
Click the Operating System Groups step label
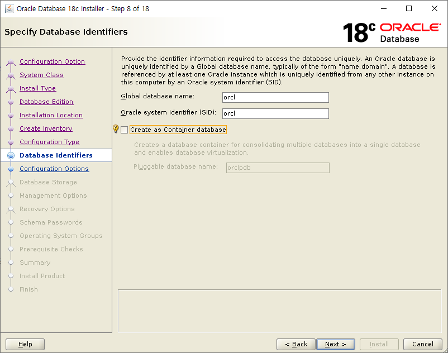61,236
